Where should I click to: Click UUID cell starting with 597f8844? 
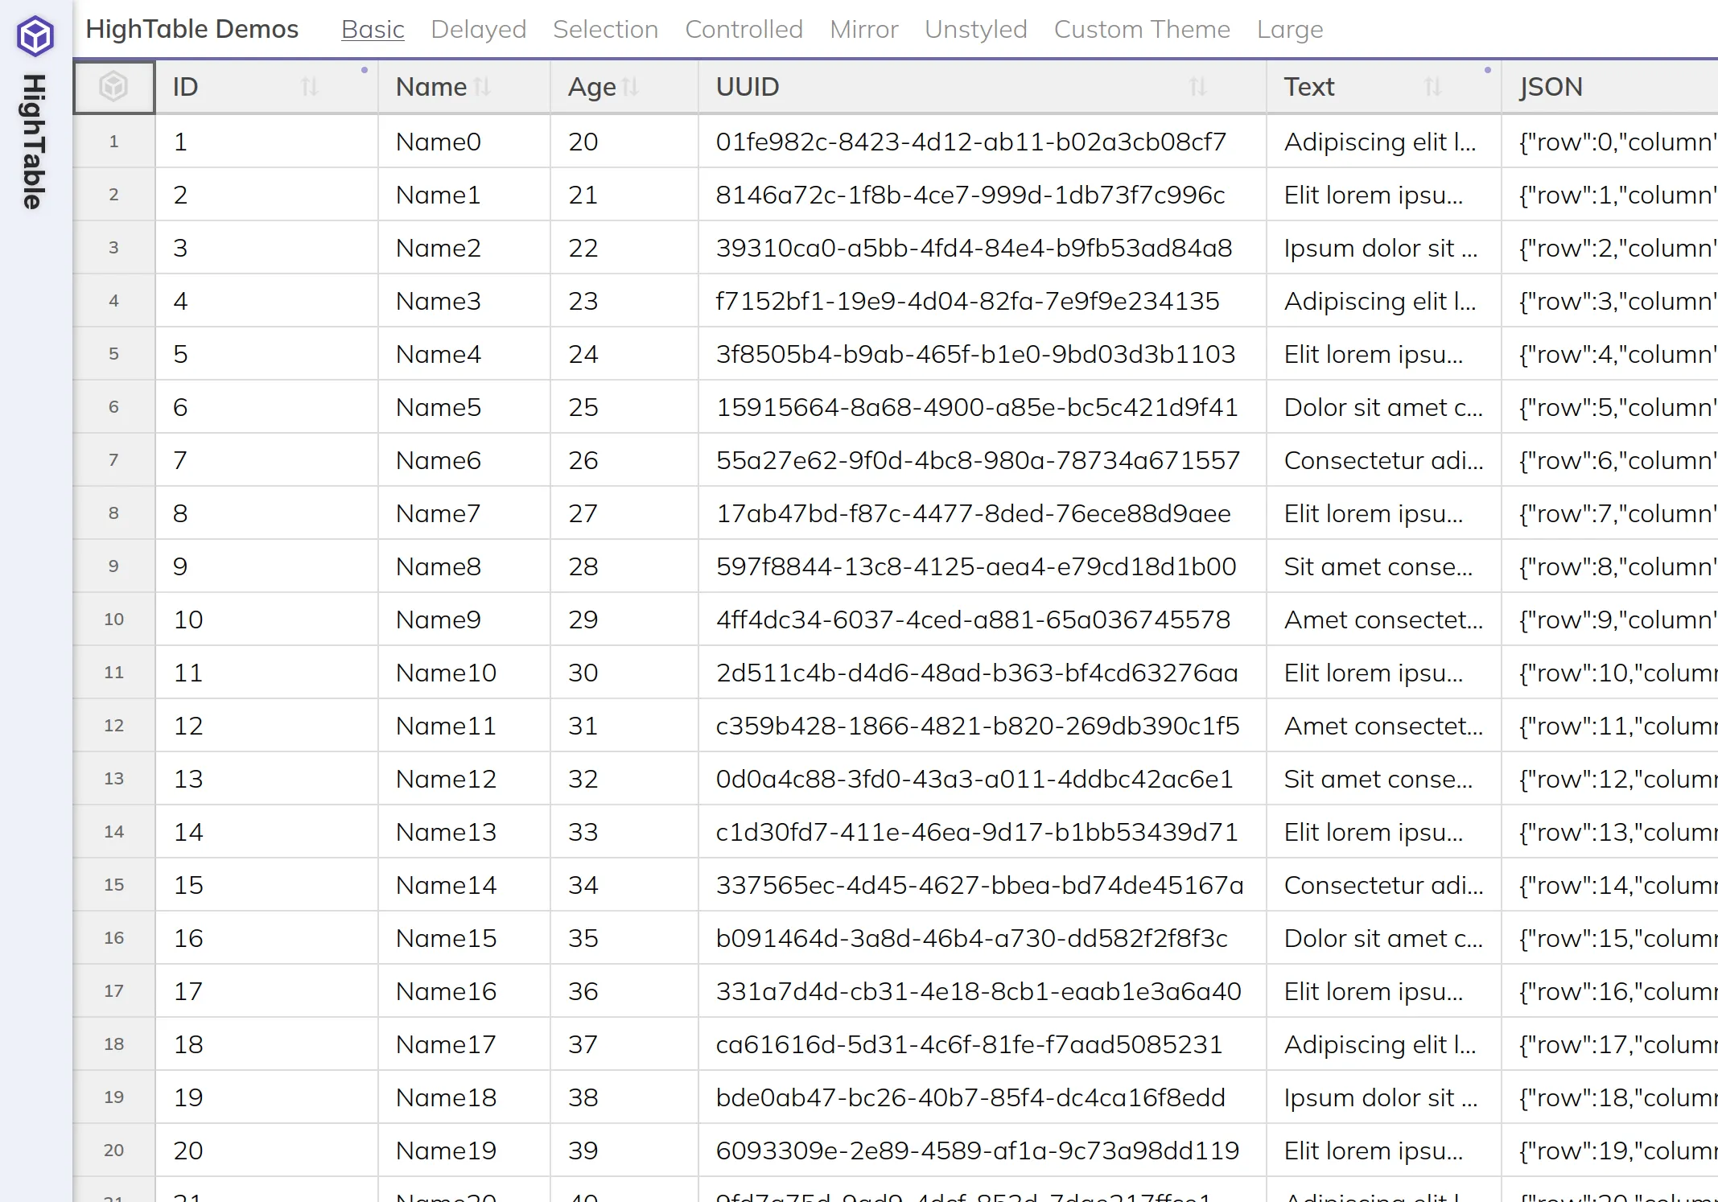point(975,566)
